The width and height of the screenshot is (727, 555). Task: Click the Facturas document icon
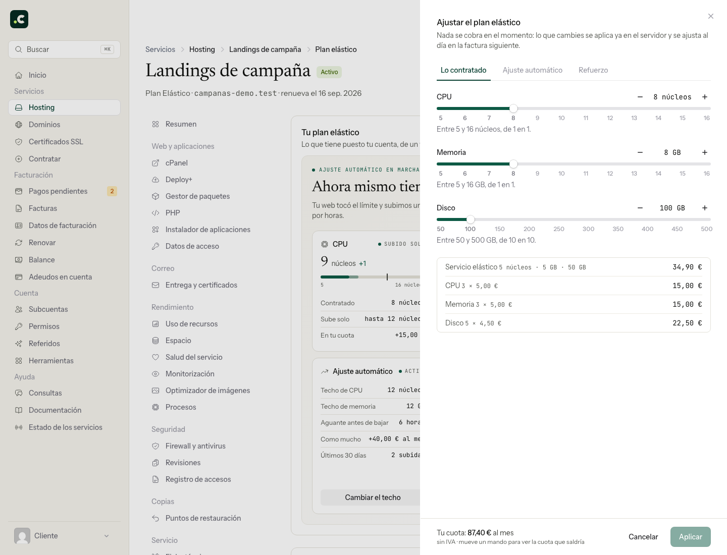19,208
